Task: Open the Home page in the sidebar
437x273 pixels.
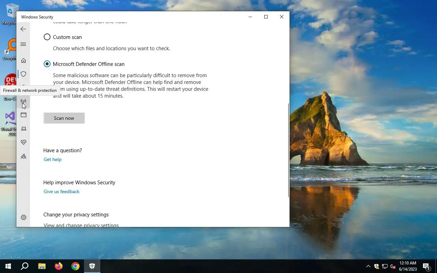Action: pyautogui.click(x=24, y=60)
